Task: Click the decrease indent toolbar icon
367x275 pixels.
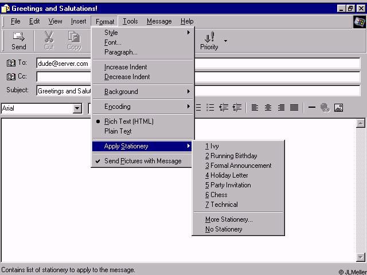Action: pos(224,108)
